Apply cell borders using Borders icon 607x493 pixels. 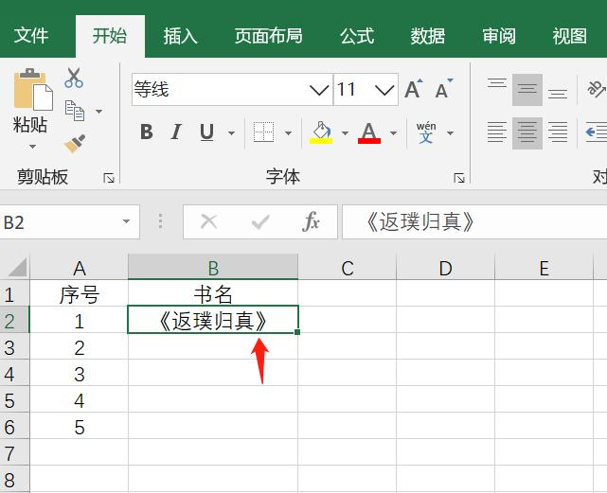coord(263,132)
